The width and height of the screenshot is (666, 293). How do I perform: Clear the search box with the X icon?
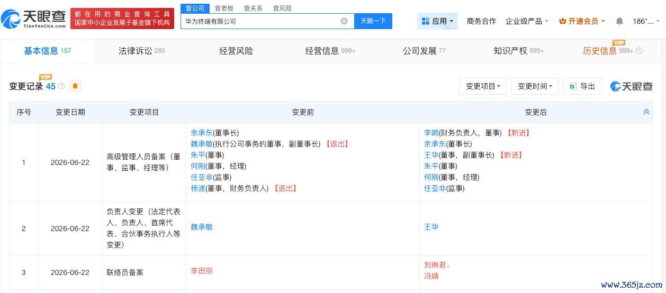point(344,21)
